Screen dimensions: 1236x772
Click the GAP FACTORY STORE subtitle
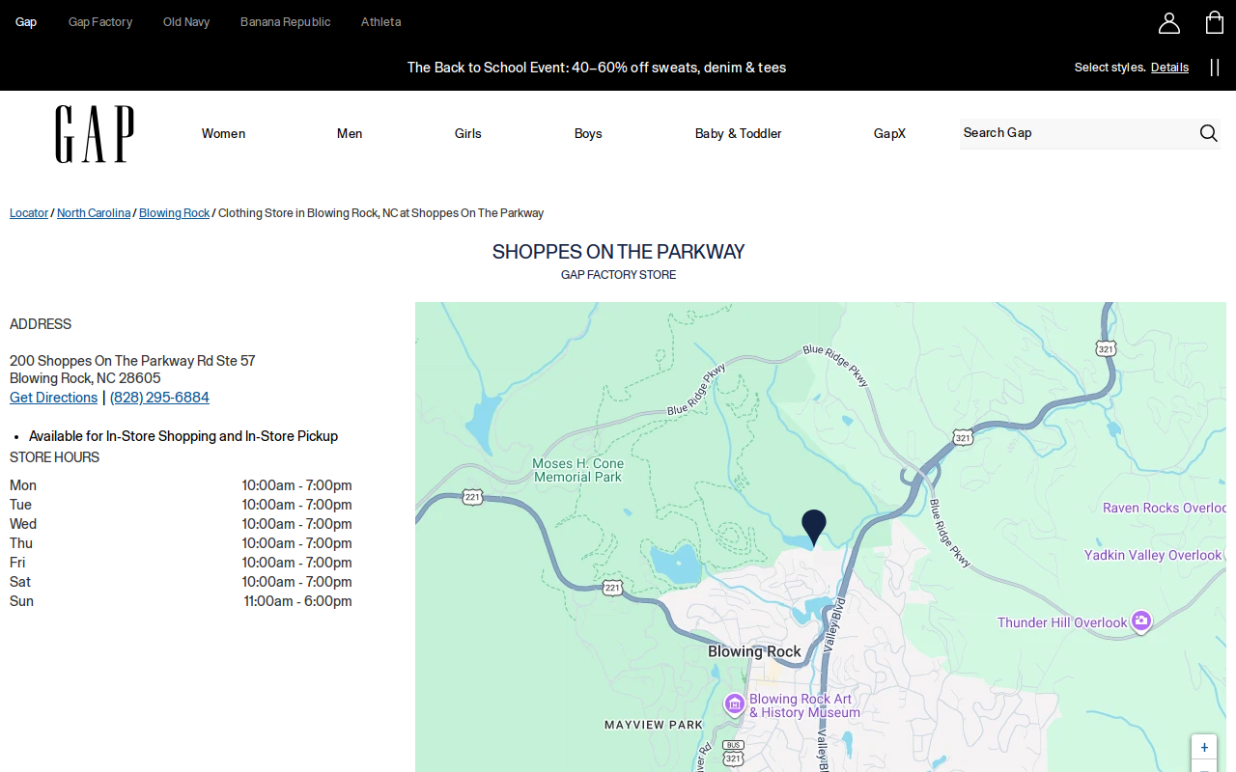[x=618, y=275]
